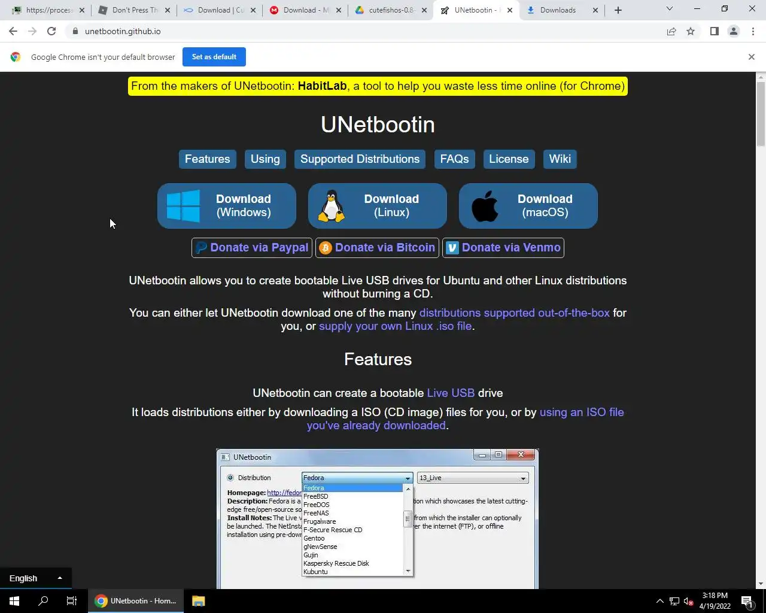The image size is (766, 613).
Task: Open the FAQs navigation link
Action: [454, 159]
